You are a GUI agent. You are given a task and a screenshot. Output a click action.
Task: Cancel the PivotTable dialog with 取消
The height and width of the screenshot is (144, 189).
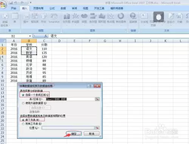[x=91, y=134]
